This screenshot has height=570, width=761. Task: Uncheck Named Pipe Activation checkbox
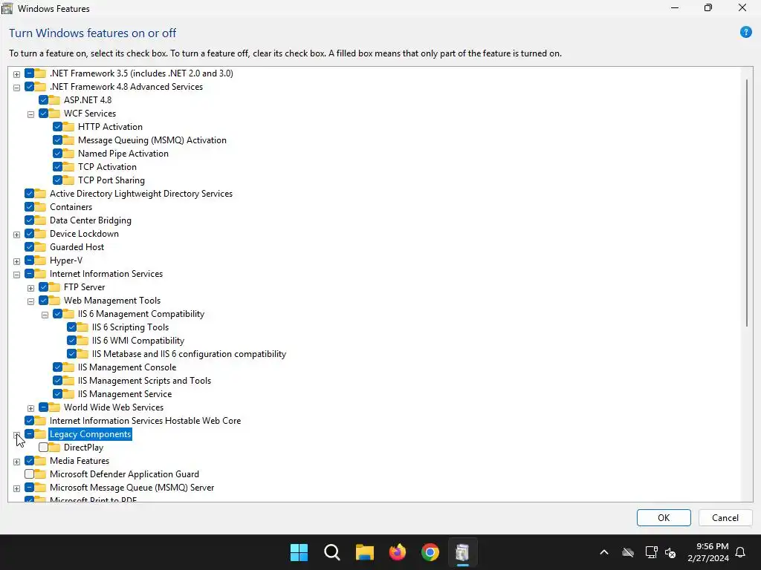pos(57,153)
